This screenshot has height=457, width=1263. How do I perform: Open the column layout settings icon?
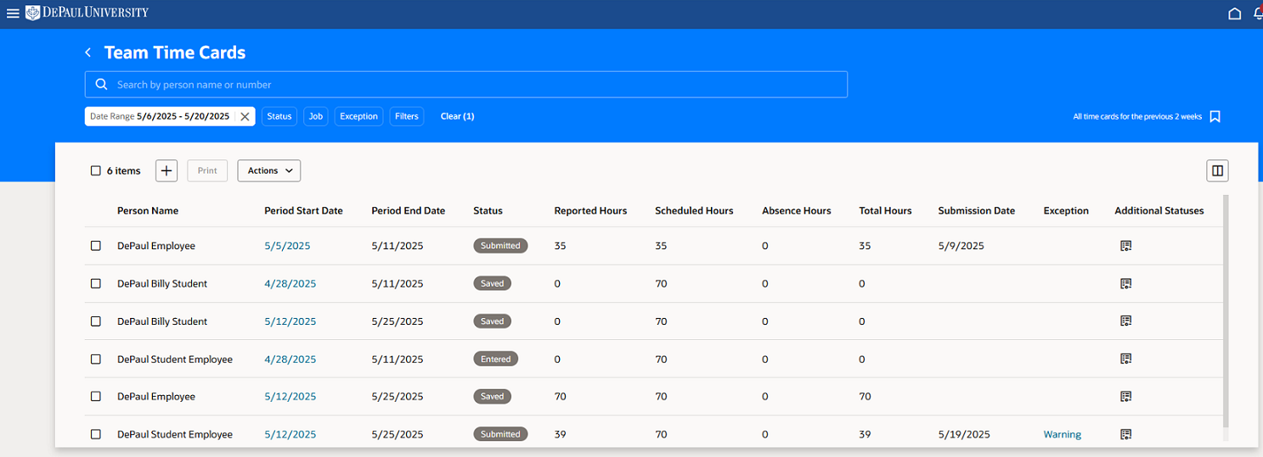(x=1217, y=170)
